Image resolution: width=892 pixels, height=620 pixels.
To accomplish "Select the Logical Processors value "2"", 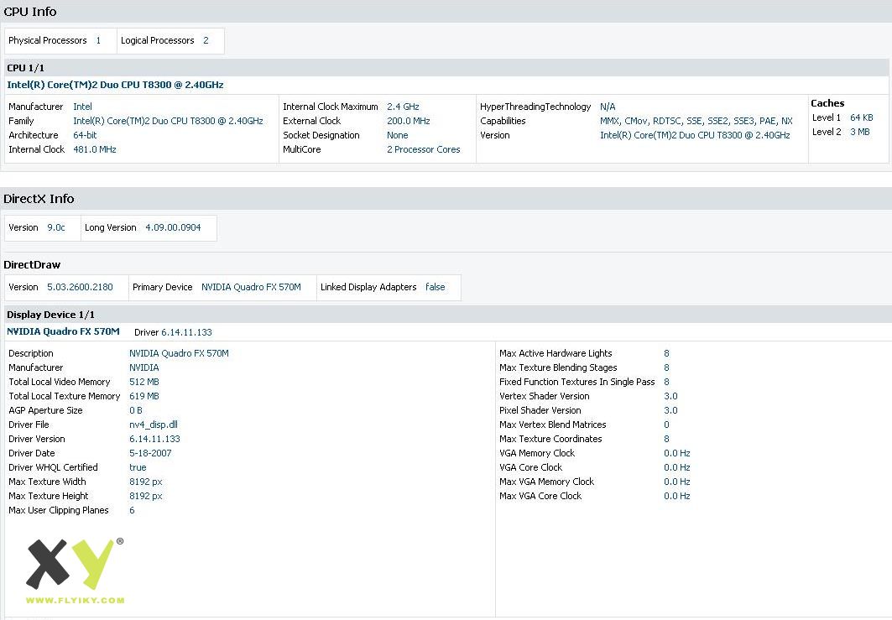I will pyautogui.click(x=206, y=40).
